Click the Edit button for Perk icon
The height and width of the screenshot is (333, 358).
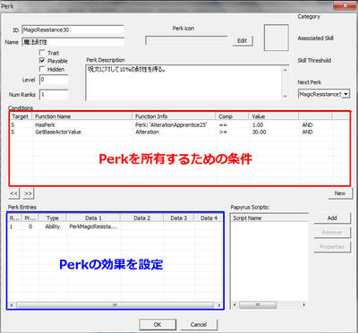tap(243, 40)
